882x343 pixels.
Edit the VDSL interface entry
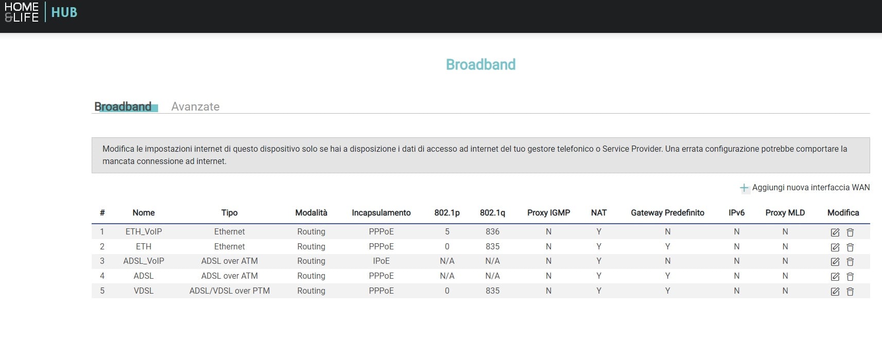(x=835, y=292)
